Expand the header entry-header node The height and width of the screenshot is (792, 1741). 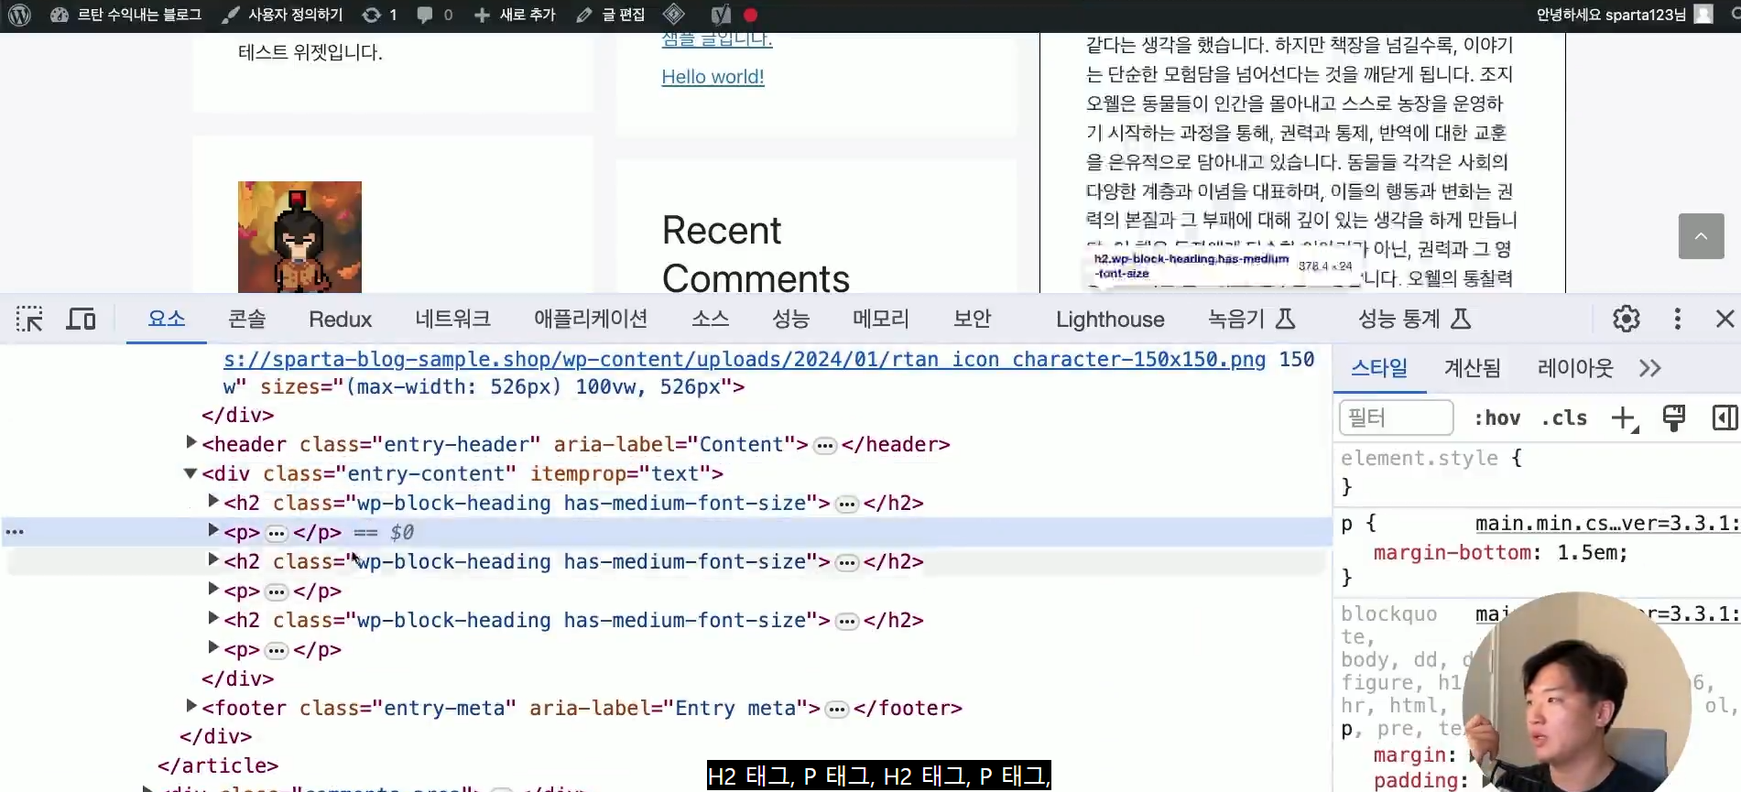coord(190,442)
